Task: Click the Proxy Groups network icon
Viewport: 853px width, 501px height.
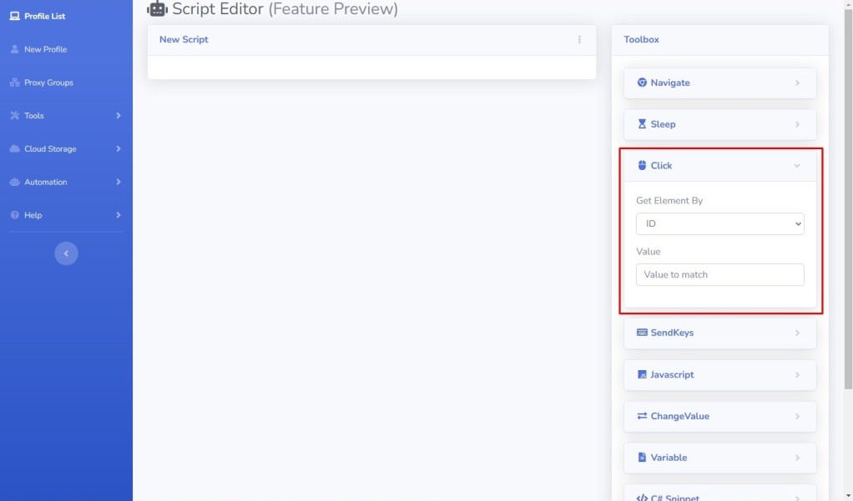Action: point(15,83)
